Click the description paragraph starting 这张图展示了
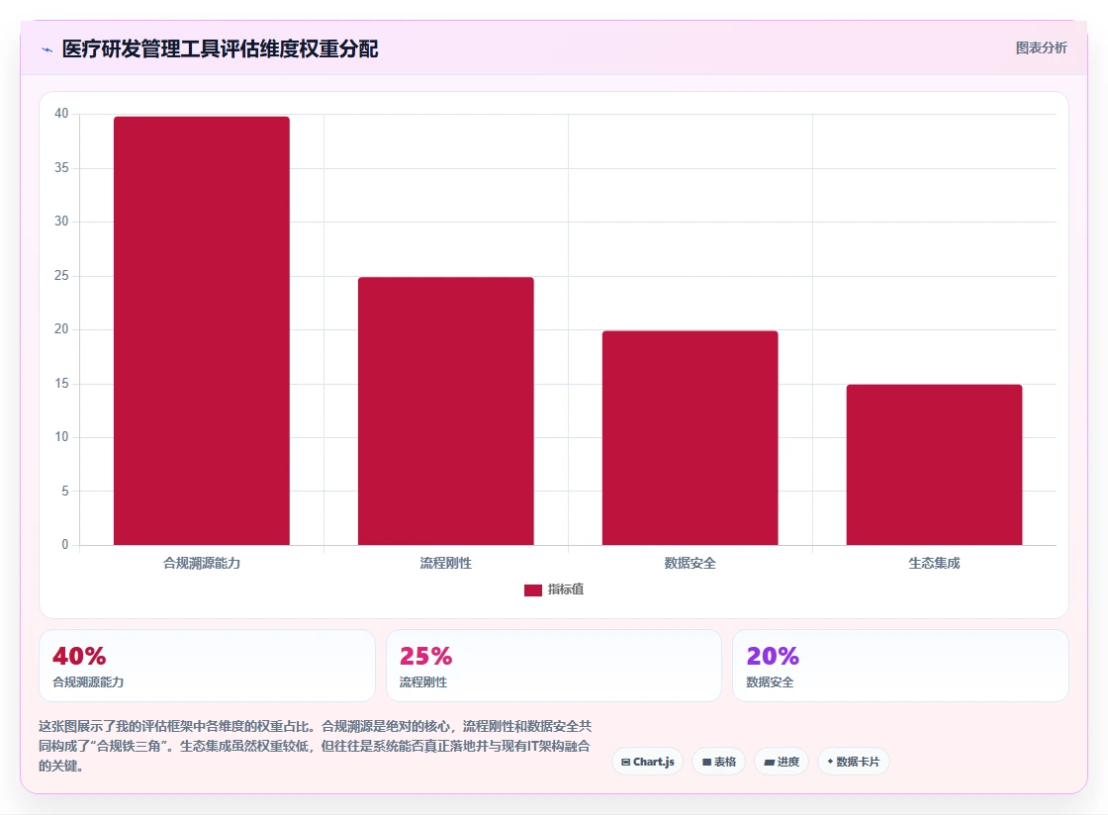Image resolution: width=1108 pixels, height=815 pixels. pyautogui.click(x=316, y=746)
